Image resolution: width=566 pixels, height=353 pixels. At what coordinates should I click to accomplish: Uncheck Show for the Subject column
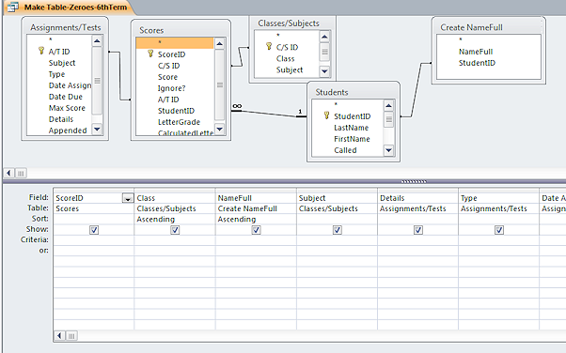(338, 230)
